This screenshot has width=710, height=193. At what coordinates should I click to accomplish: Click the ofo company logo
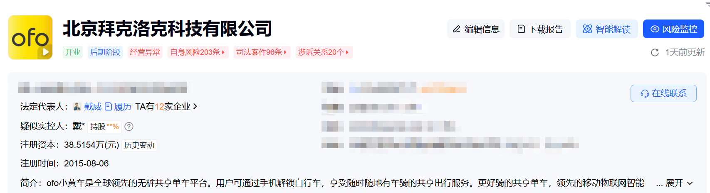coord(30,37)
